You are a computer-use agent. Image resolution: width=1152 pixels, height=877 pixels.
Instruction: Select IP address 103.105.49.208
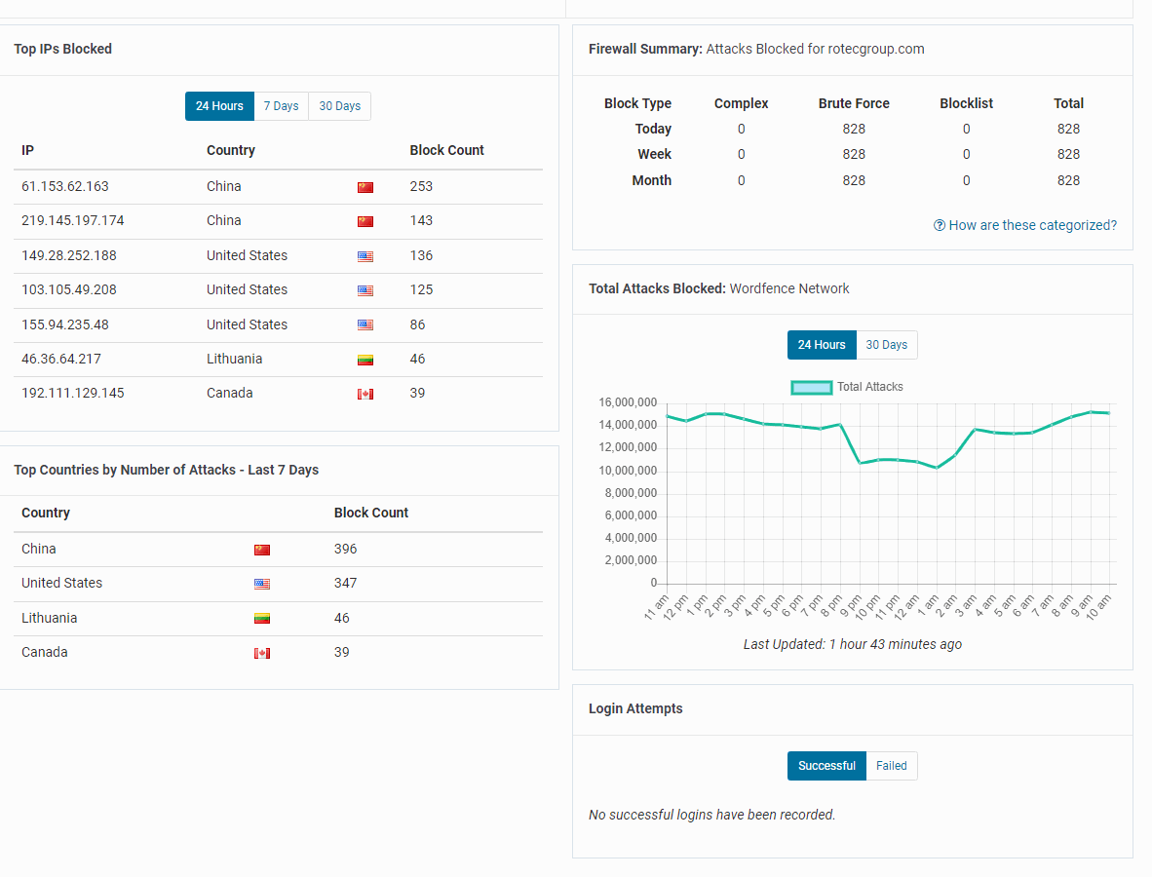point(69,289)
